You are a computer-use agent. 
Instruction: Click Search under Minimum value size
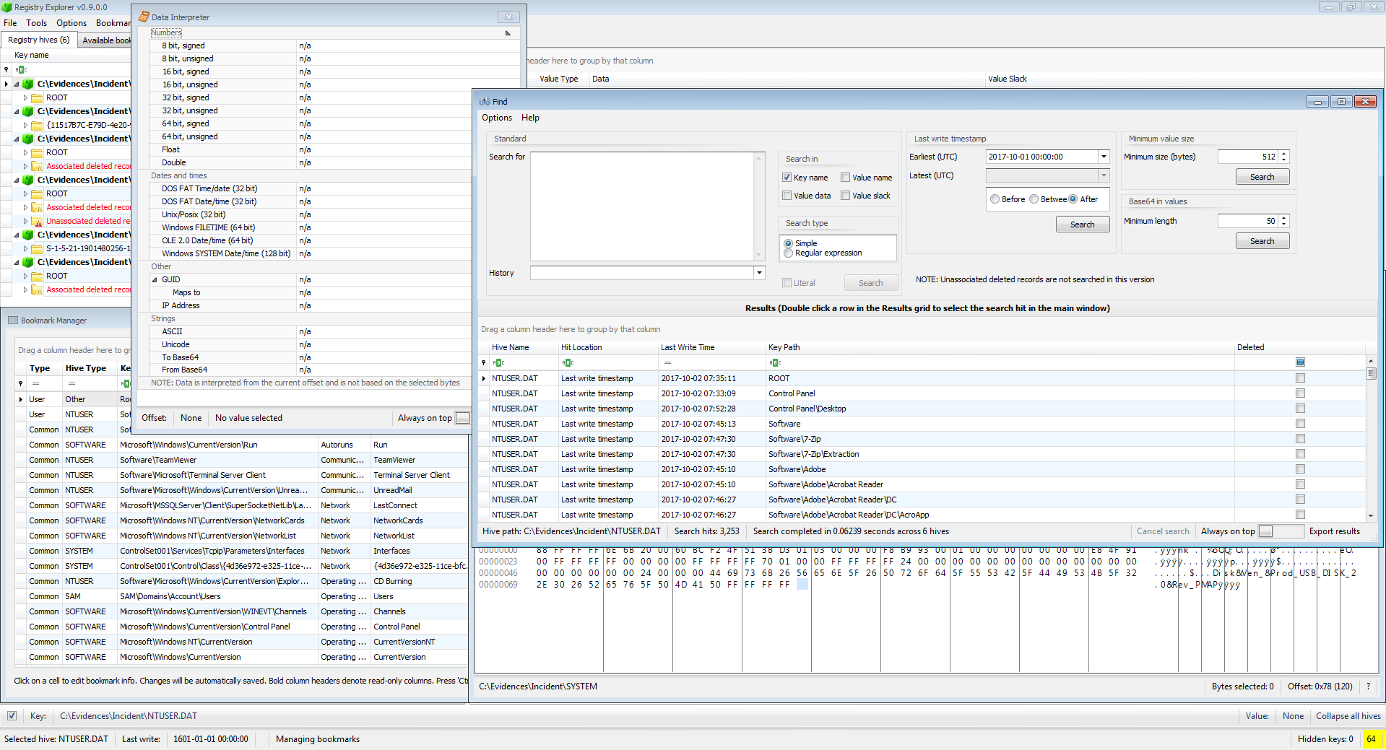click(x=1262, y=177)
